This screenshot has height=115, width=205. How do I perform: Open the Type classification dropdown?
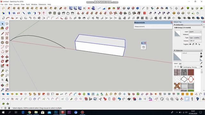[195, 38]
